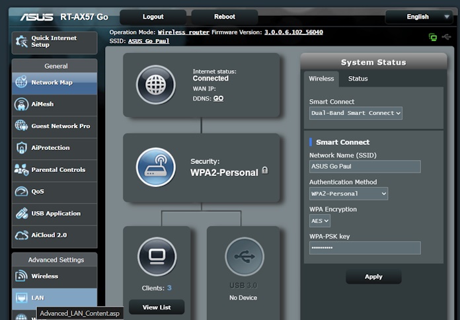Screen dimensions: 460x320
Task: Open the AiCloud 2.0 menu item
Action: point(55,235)
